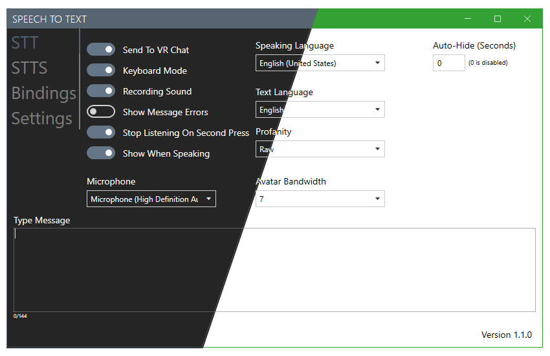This screenshot has height=356, width=550.
Task: Switch to the STT tab
Action: click(x=25, y=43)
